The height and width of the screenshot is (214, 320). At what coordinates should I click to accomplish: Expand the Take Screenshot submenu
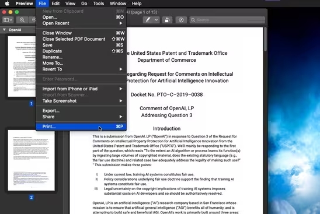(81, 101)
